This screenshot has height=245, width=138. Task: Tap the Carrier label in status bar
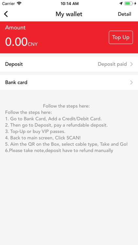tap(9, 4)
